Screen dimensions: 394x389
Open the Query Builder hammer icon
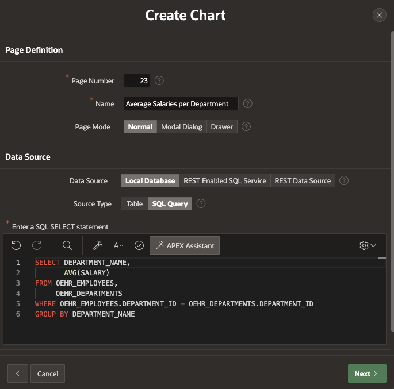click(x=98, y=245)
